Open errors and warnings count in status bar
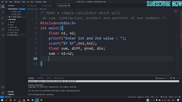The image size is (182, 102). [8, 97]
